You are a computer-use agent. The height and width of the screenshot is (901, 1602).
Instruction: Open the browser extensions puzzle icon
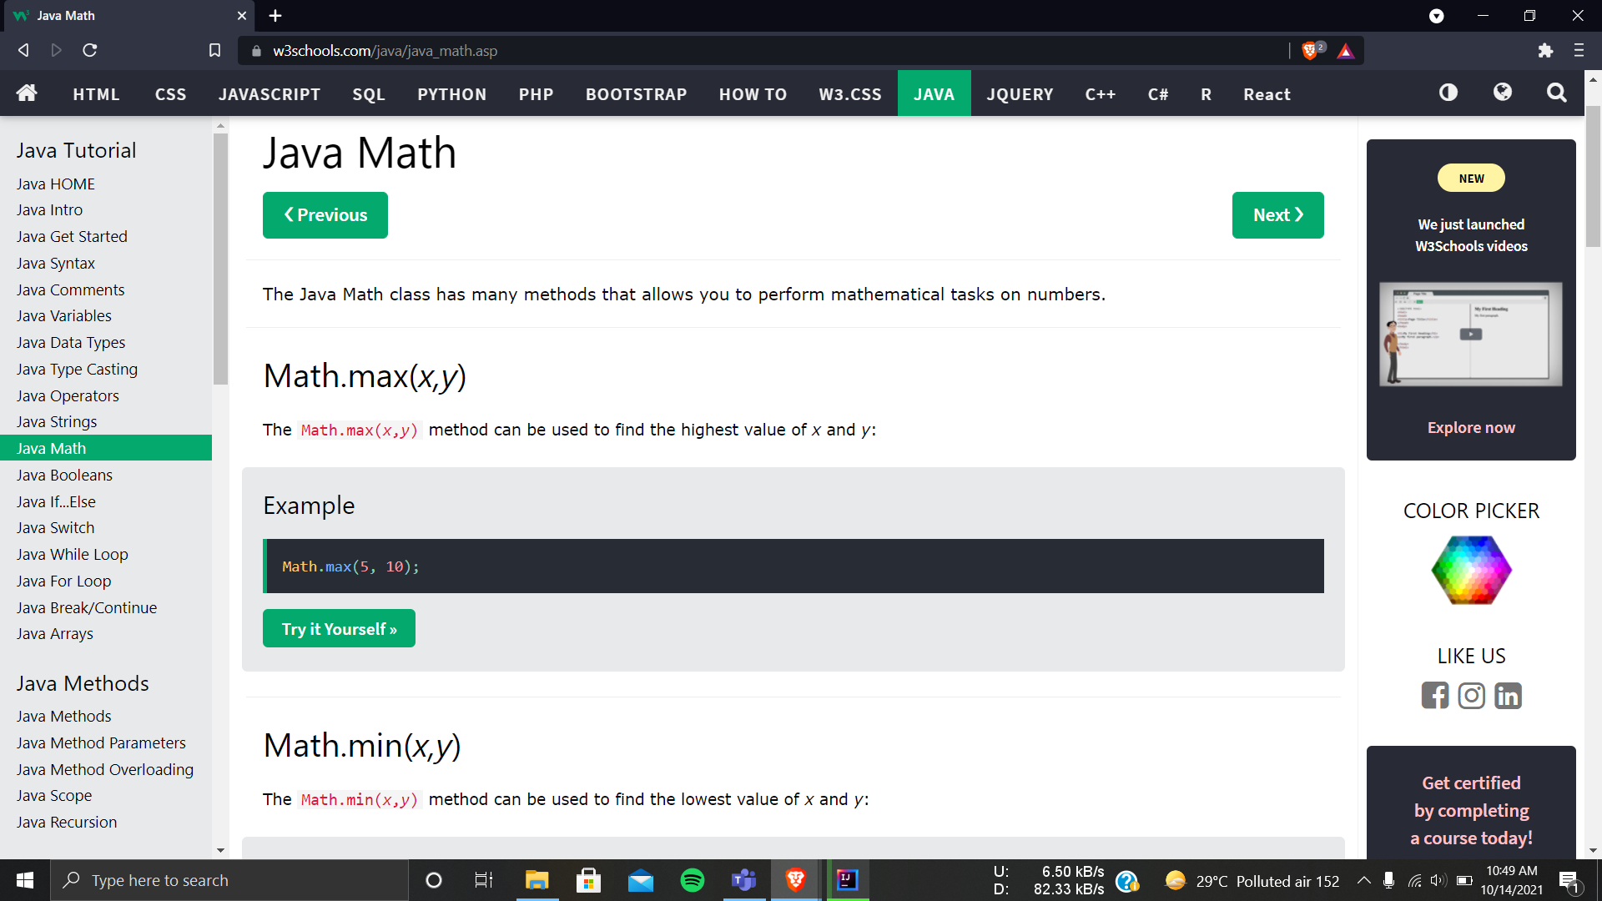(x=1545, y=51)
